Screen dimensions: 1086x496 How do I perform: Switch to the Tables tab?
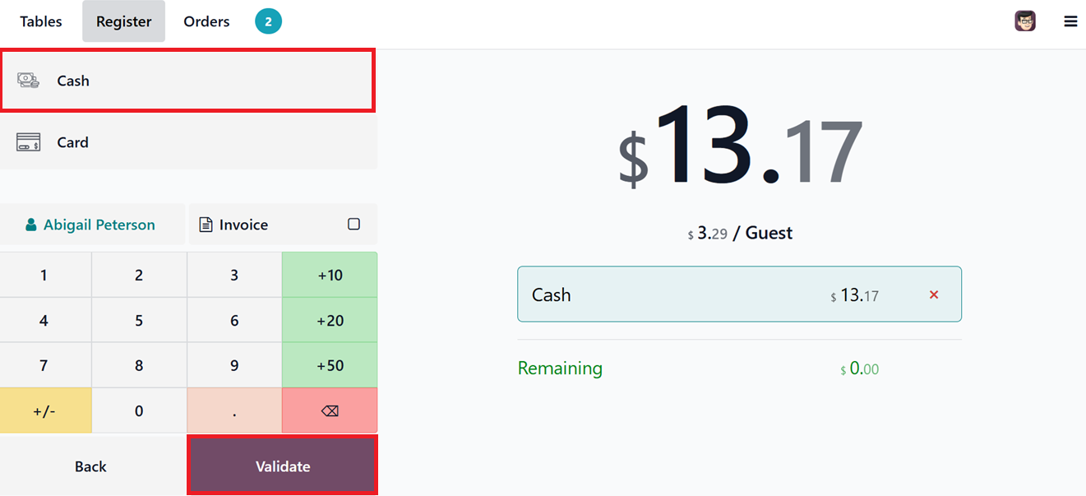pos(41,21)
